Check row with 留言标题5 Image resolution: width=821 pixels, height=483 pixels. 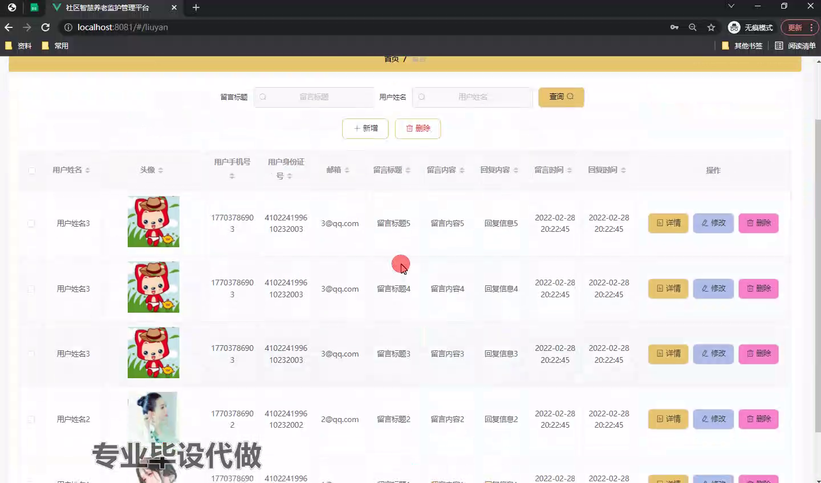(31, 223)
